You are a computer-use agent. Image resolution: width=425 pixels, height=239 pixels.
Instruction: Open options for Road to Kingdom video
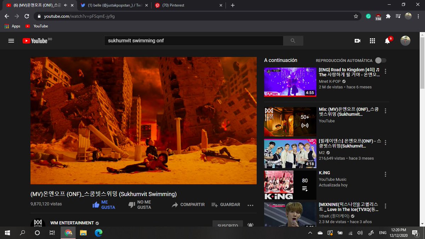coord(385,71)
